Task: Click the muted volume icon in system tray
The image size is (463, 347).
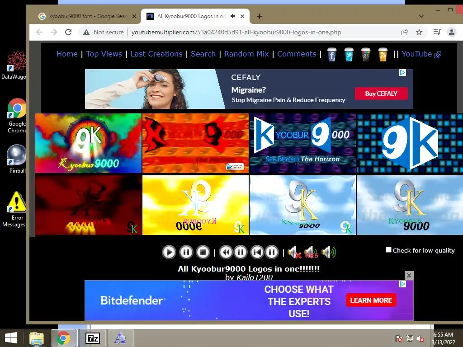Action: click(x=420, y=338)
